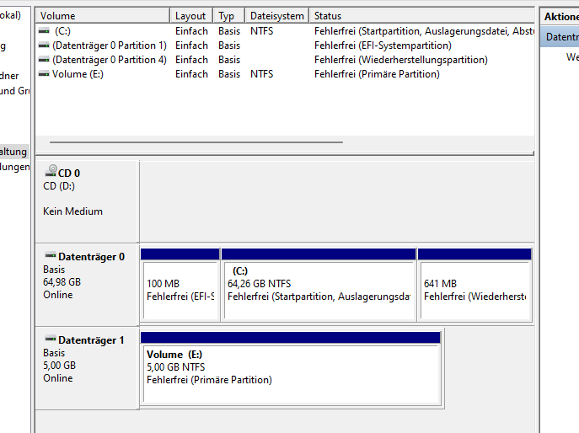The height and width of the screenshot is (433, 579).
Task: Sort list by the Volume column header
Action: coord(101,16)
